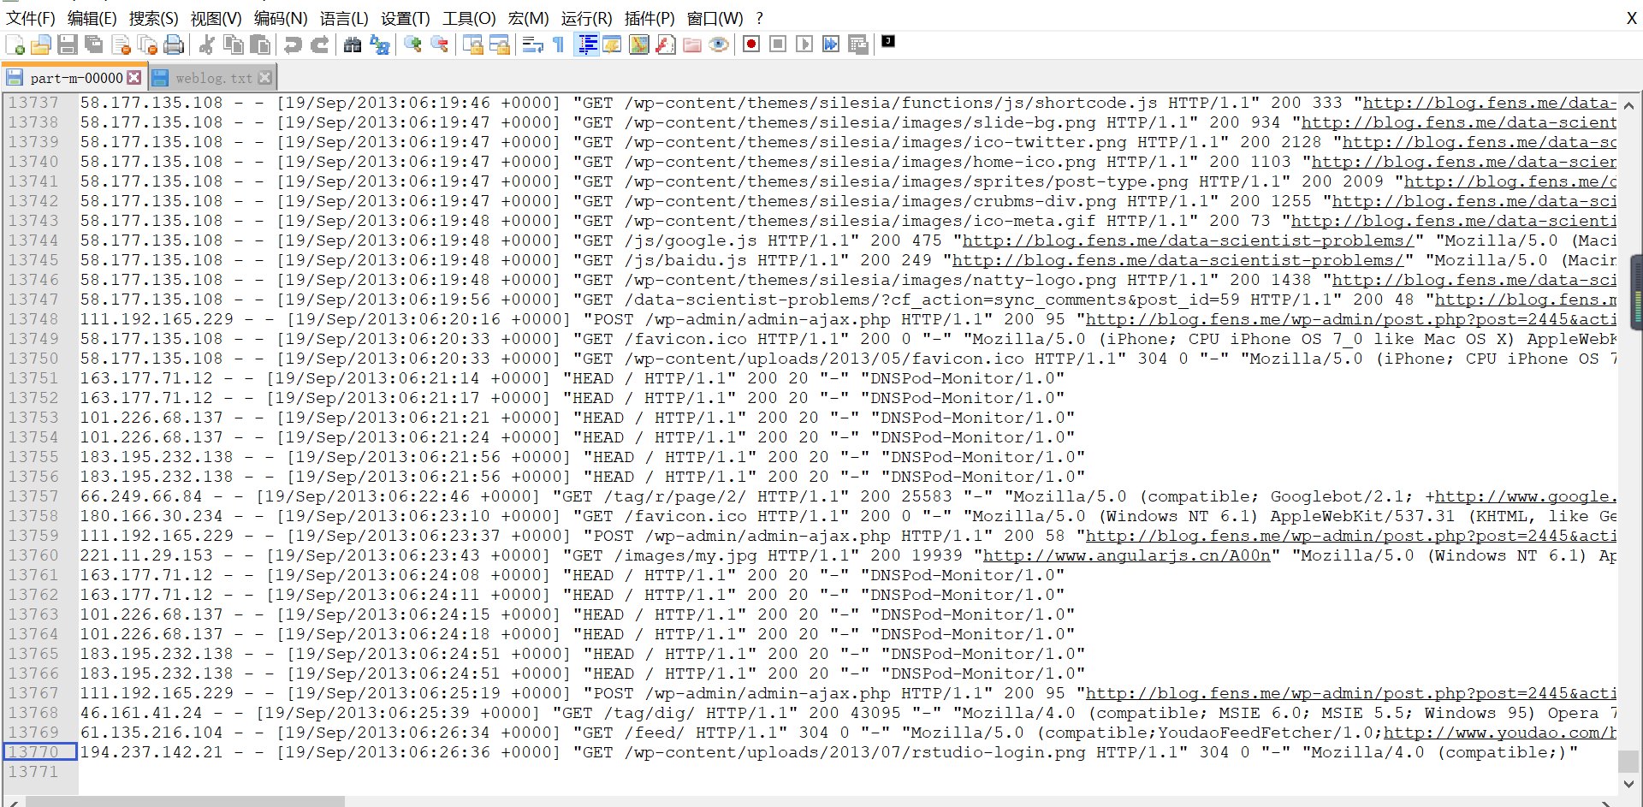The height and width of the screenshot is (807, 1643).
Task: Open the 编码(N) menu
Action: (281, 18)
